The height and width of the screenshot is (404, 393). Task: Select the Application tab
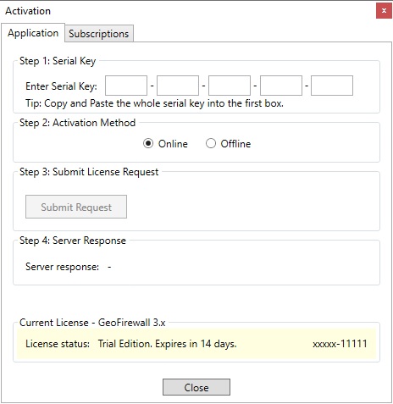[33, 33]
